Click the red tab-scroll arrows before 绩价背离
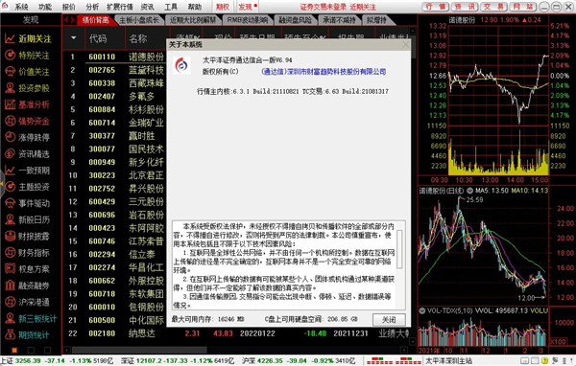 coord(69,20)
